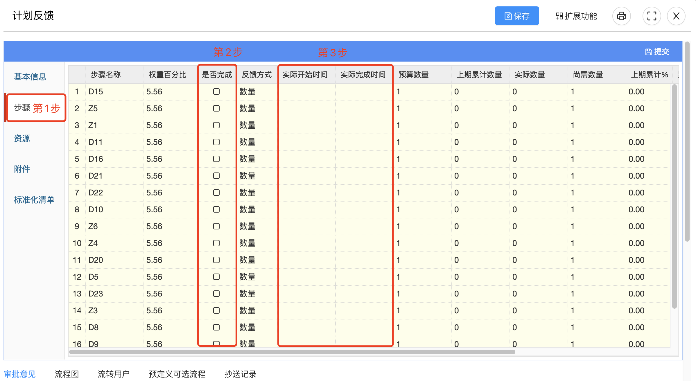Click 步骤名称 column header

[115, 75]
